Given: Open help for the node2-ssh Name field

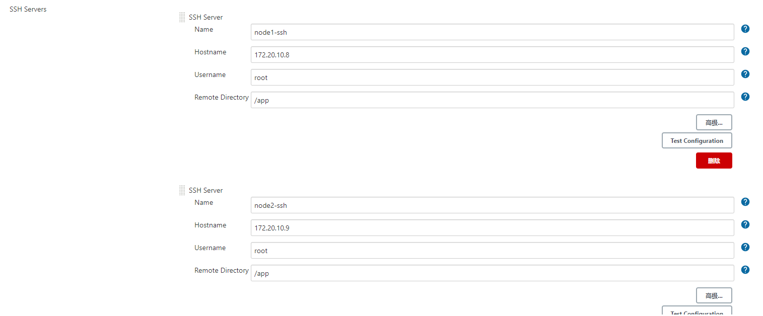Looking at the screenshot, I should tap(745, 202).
